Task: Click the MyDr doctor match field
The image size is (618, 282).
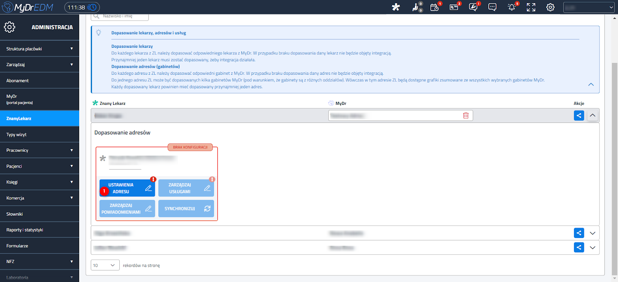Action: 401,116
